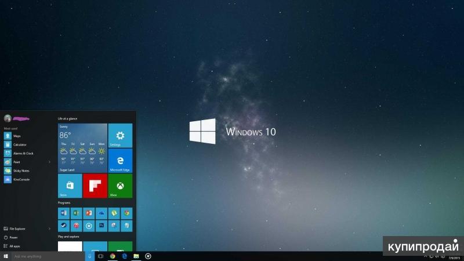
Task: Launch Word from Programs tiles
Action: click(64, 213)
